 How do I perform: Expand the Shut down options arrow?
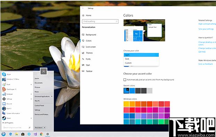click(x=45, y=128)
